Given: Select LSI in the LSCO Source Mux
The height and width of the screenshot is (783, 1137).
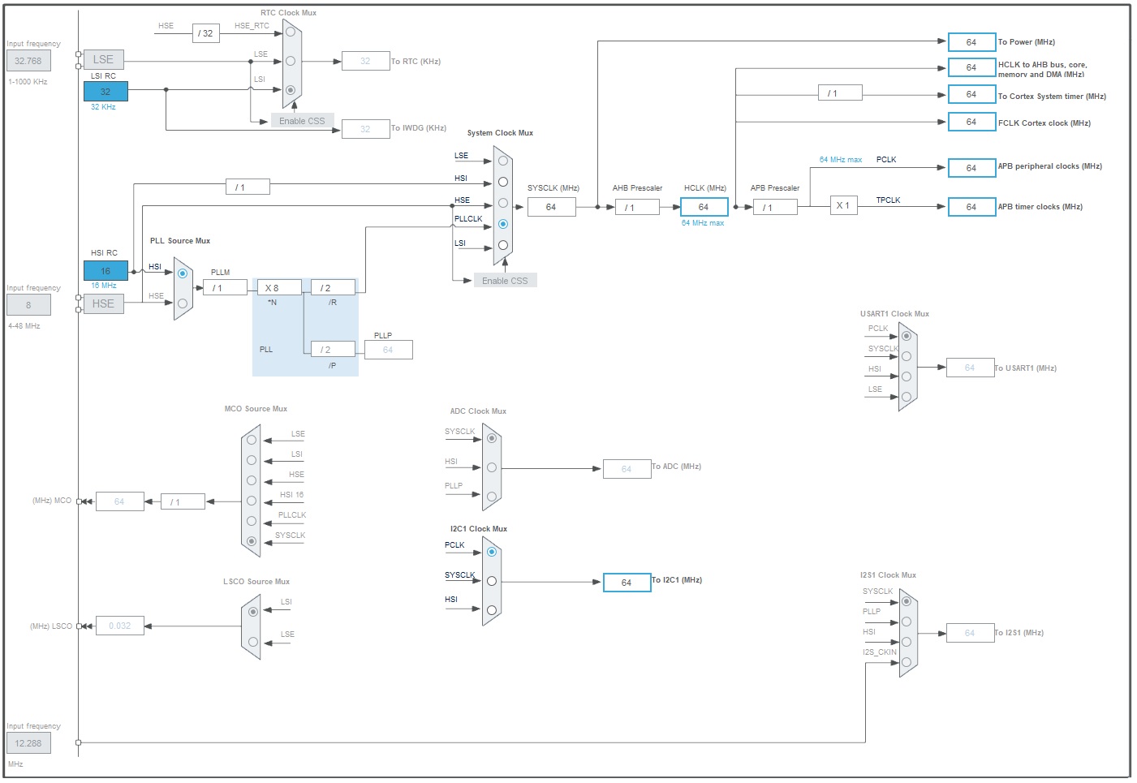Looking at the screenshot, I should pos(253,612).
